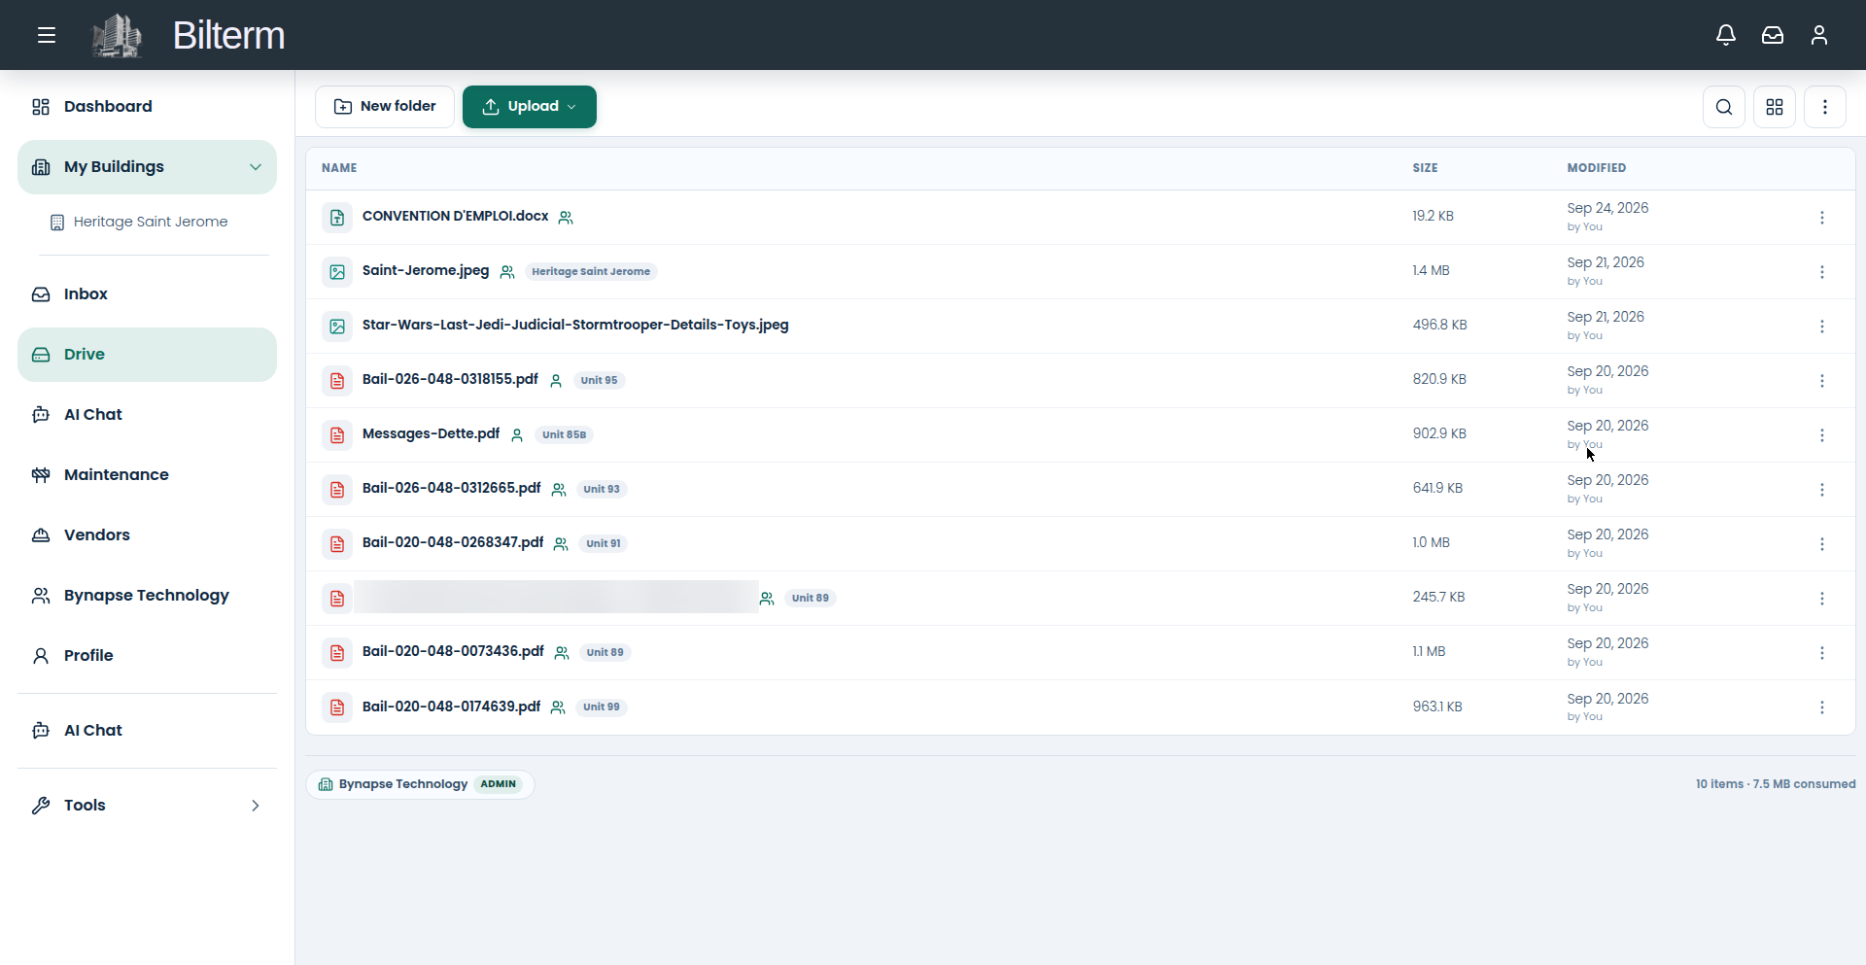Expand the Tools submenu arrow
This screenshot has height=965, width=1866.
[256, 806]
